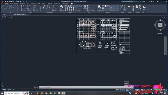The width and height of the screenshot is (168, 95).
Task: Click the Paste button
Action: click(136, 7)
